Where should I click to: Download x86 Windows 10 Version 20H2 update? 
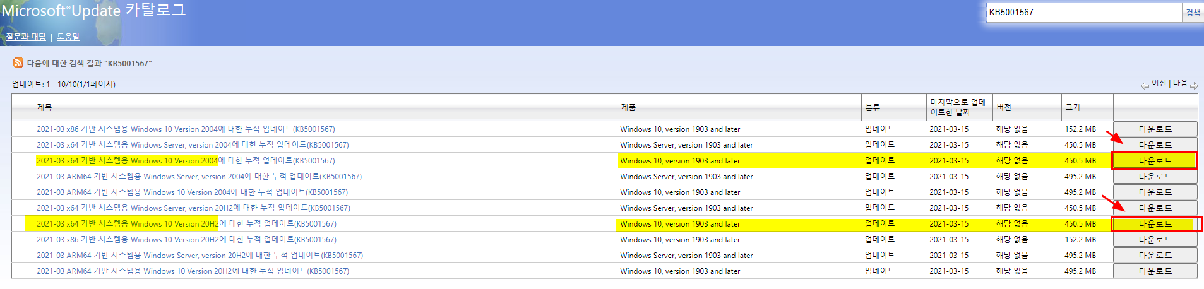coord(1155,239)
